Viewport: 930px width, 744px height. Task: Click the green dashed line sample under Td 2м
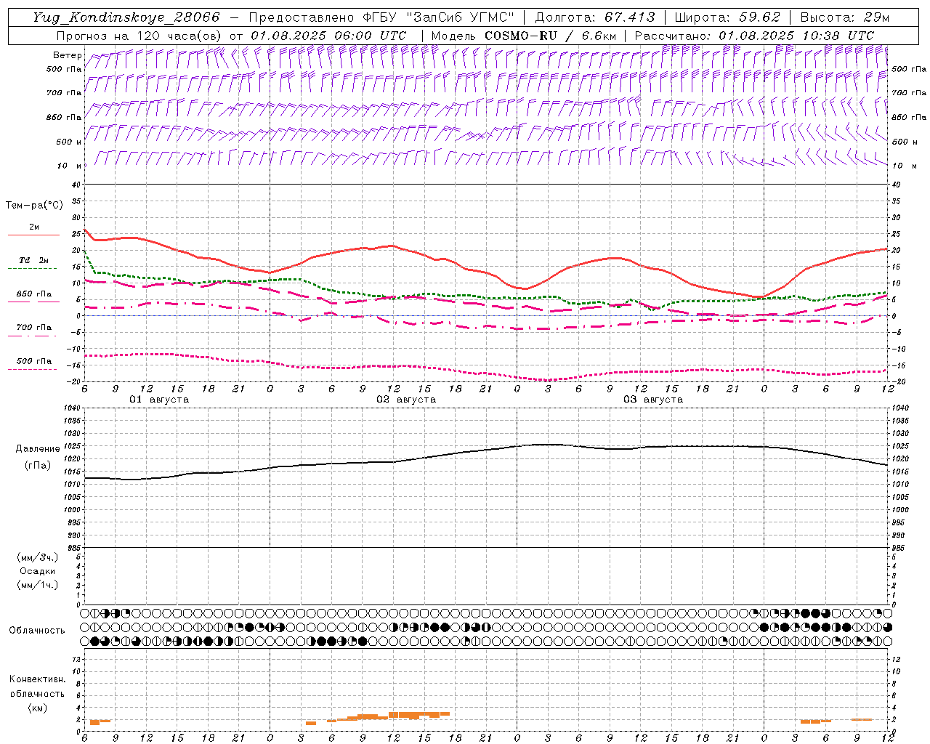click(x=32, y=268)
